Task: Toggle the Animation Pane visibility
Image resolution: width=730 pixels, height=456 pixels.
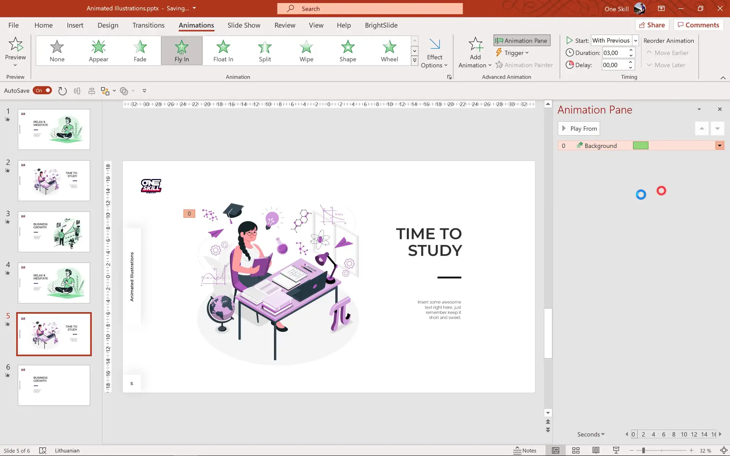Action: tap(521, 40)
